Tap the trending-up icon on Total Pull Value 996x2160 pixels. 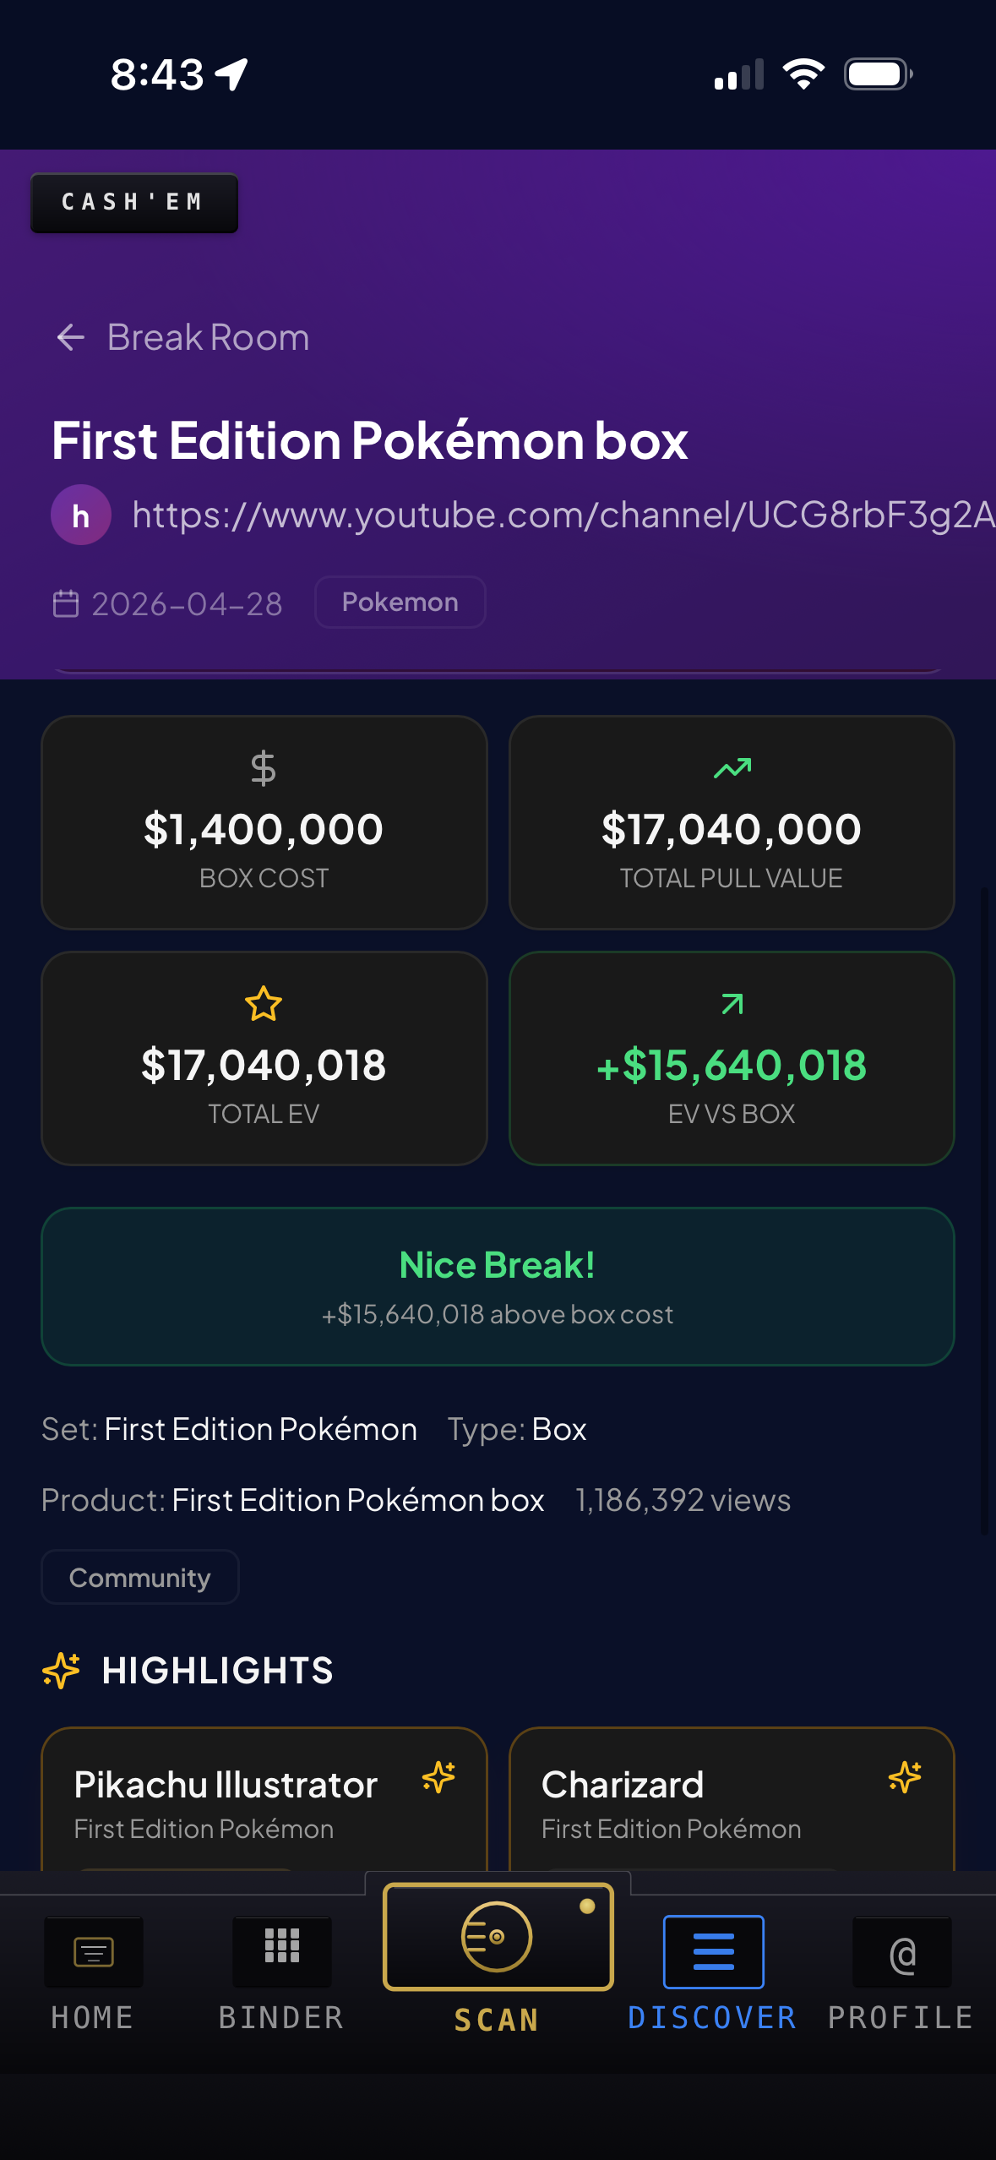tap(732, 768)
